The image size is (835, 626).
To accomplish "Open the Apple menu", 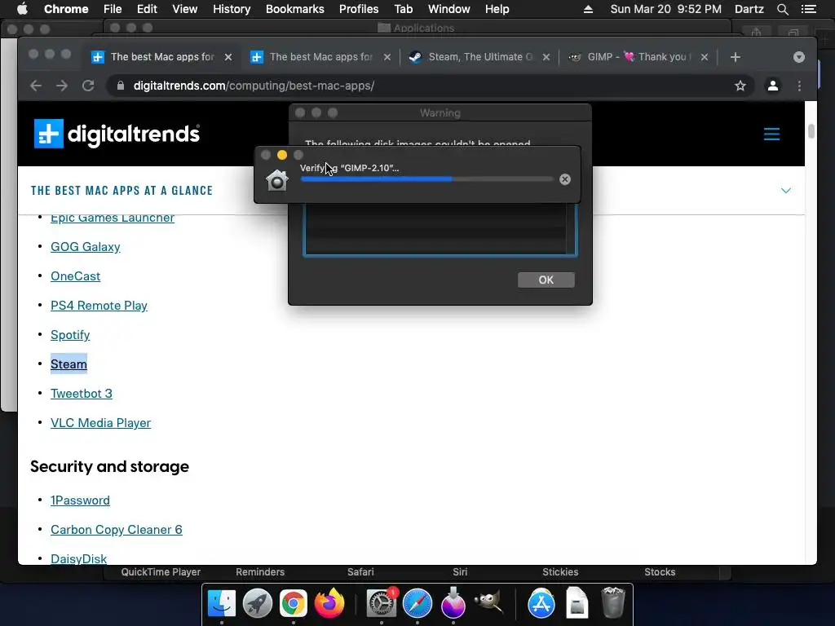I will click(x=22, y=9).
